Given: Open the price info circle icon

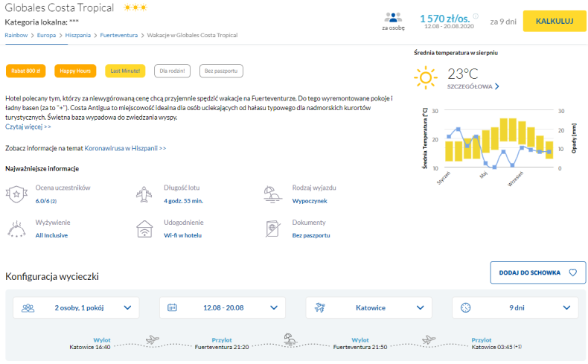Looking at the screenshot, I should point(476,16).
